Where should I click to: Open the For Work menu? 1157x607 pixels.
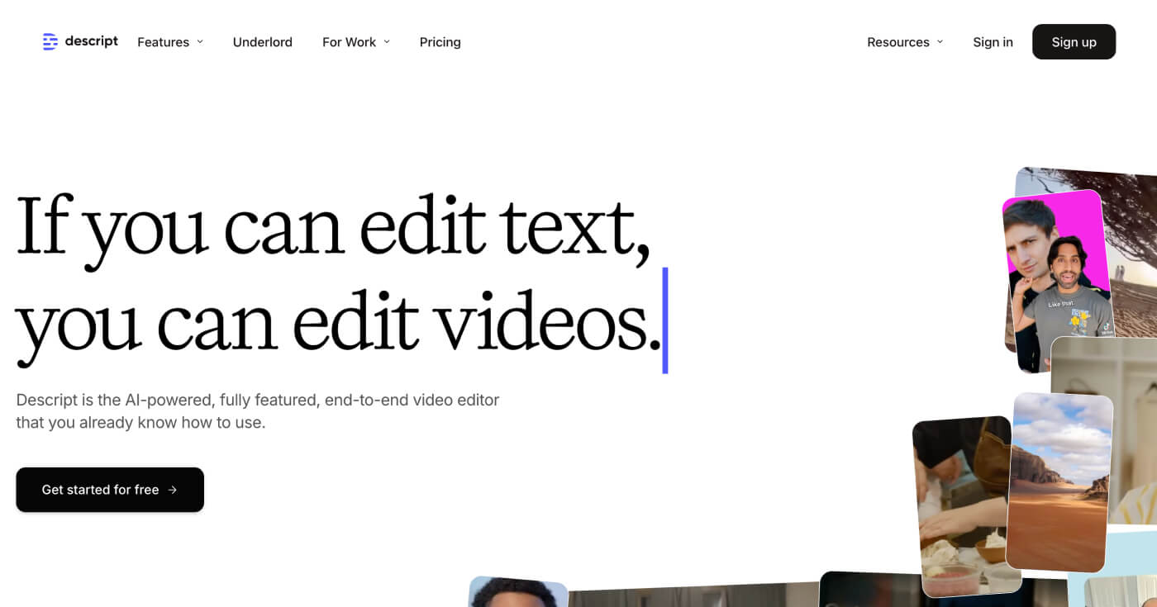349,42
